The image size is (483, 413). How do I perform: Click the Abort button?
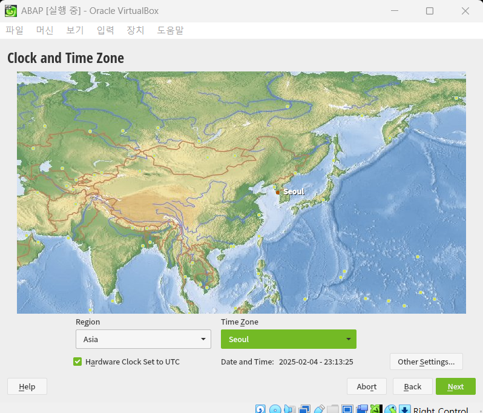pos(367,386)
